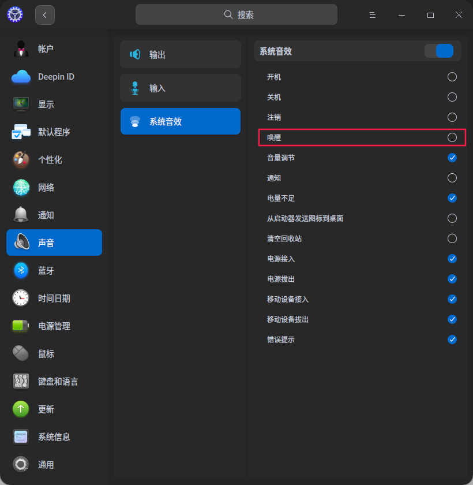The width and height of the screenshot is (473, 485).
Task: Click the 清空回收站 label text
Action: pos(284,239)
